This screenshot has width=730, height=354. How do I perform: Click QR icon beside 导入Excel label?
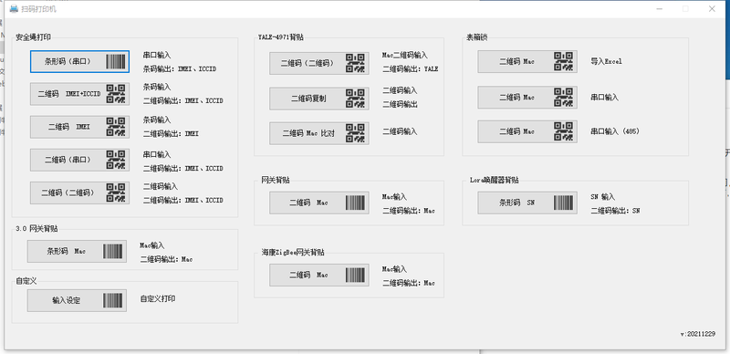[563, 61]
